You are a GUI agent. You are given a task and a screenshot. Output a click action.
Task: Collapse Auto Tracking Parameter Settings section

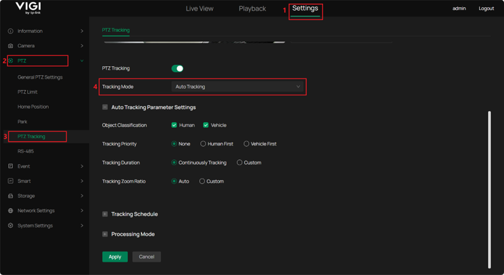tap(105, 107)
